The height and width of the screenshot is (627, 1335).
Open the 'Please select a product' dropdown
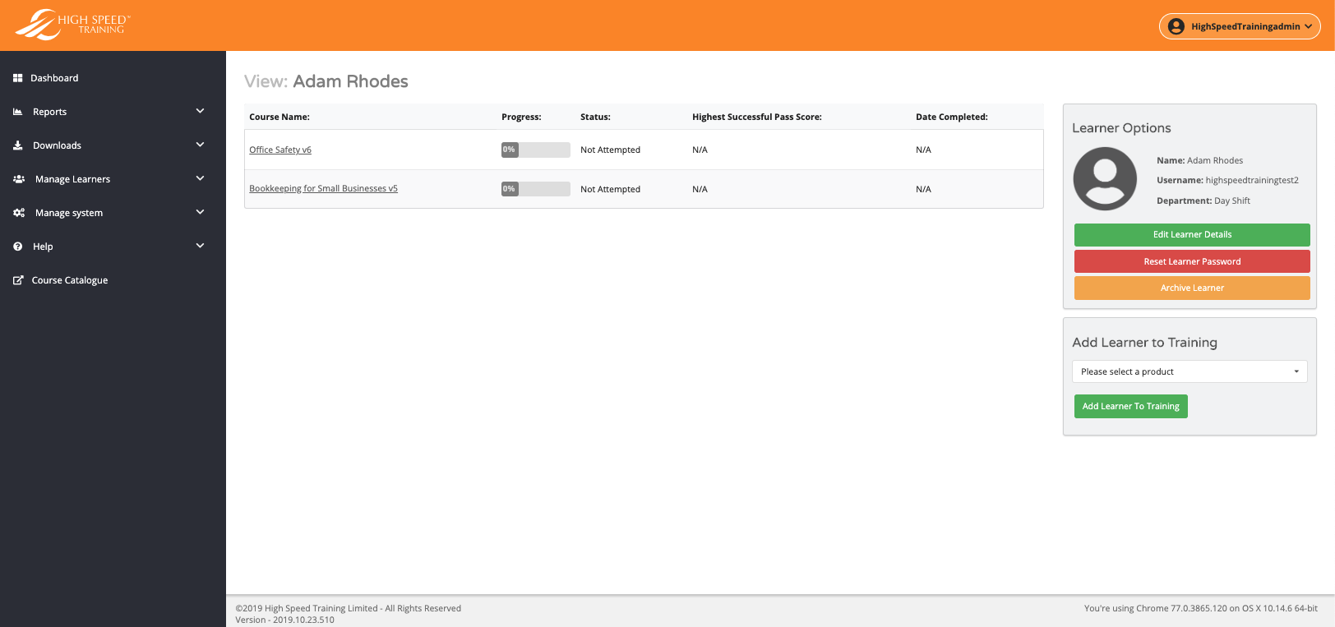point(1189,371)
